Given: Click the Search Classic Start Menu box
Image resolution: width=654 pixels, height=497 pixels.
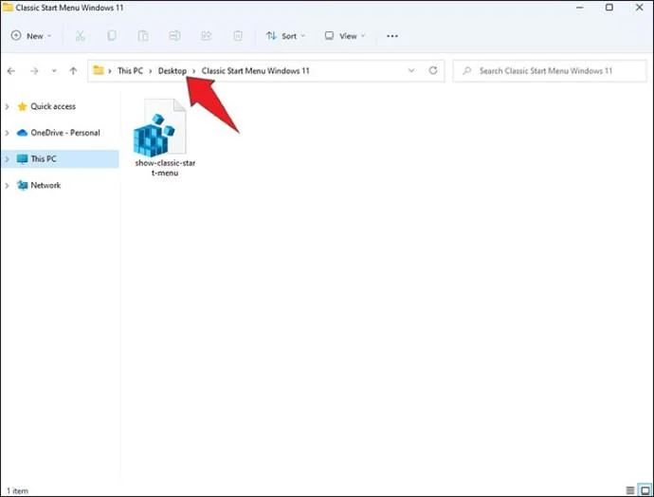Looking at the screenshot, I should (x=550, y=71).
